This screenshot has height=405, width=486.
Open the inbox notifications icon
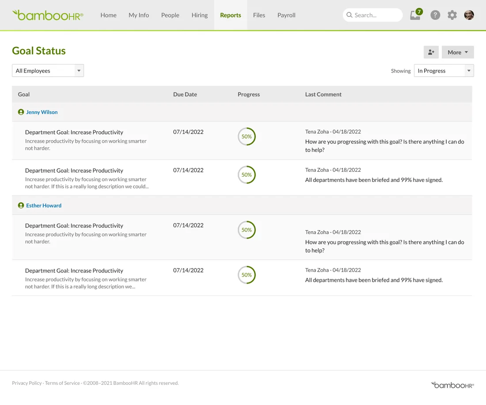(x=416, y=14)
